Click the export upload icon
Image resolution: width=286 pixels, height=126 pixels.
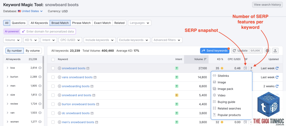(x=275, y=51)
